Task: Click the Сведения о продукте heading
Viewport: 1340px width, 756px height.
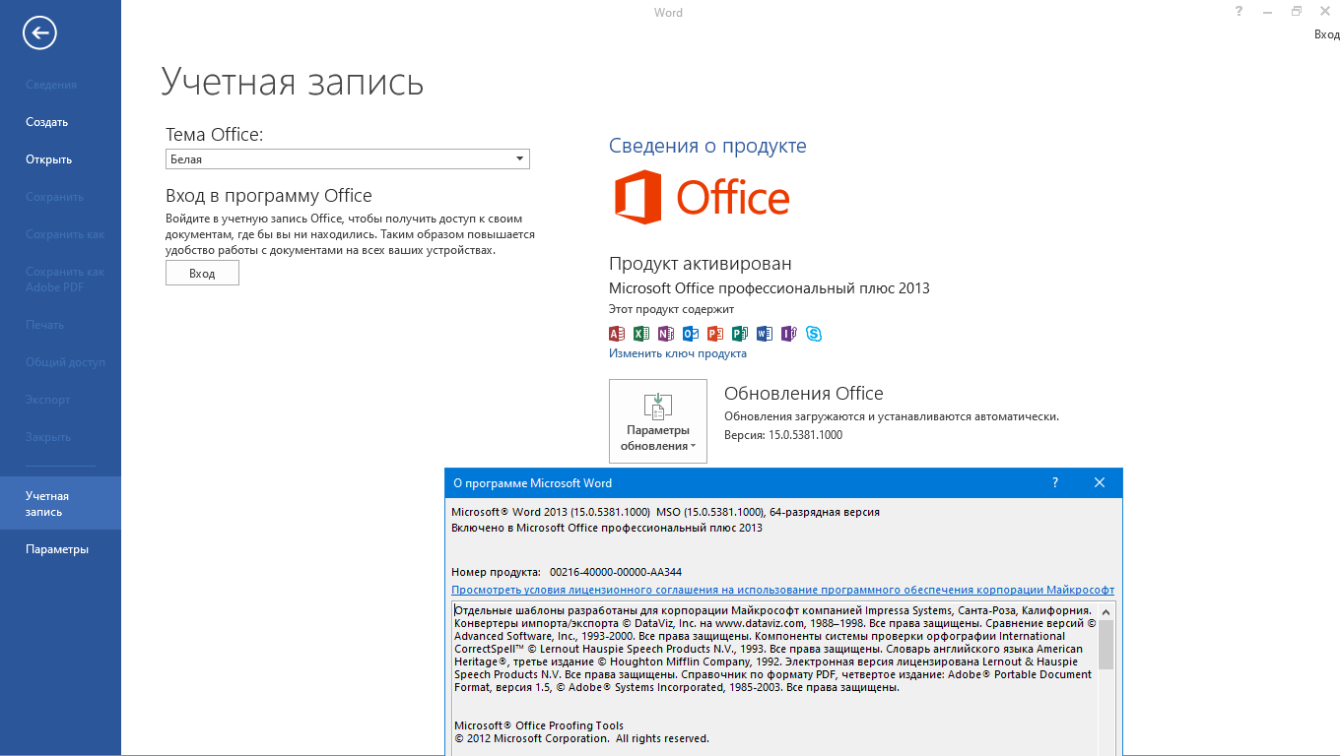Action: [x=707, y=146]
